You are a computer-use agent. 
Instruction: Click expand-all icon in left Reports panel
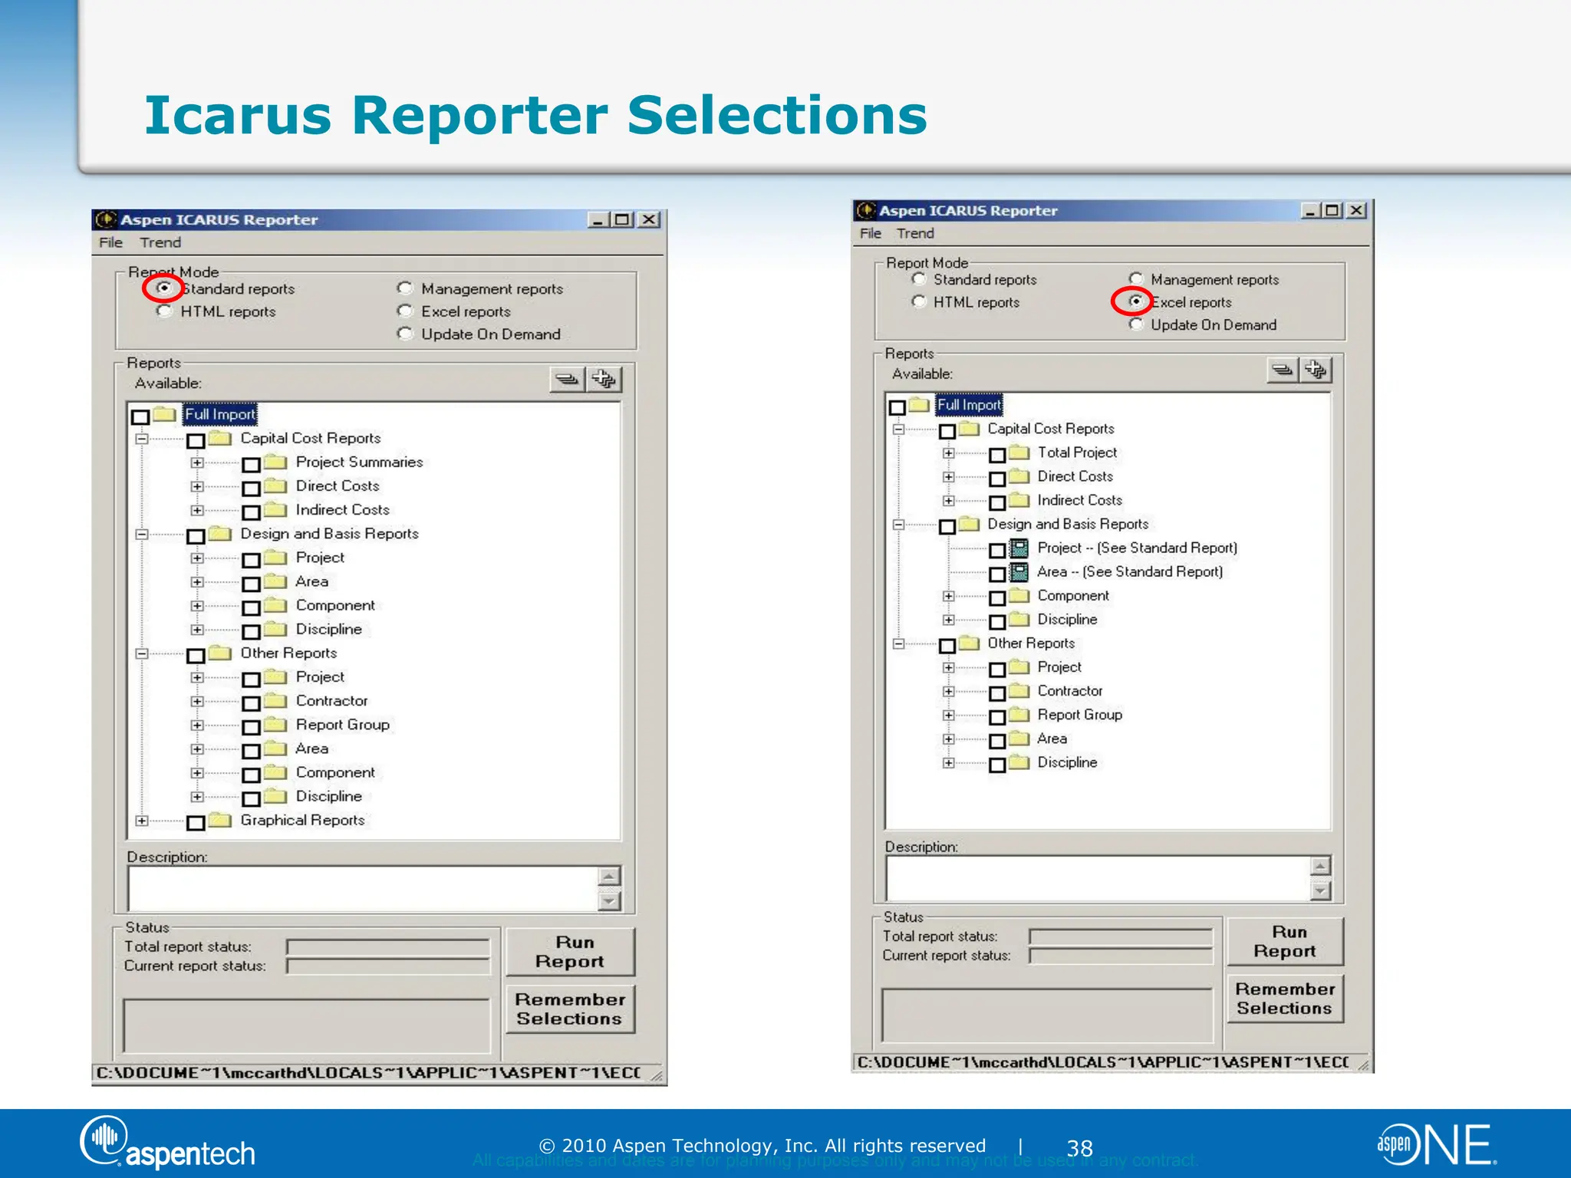coord(604,379)
